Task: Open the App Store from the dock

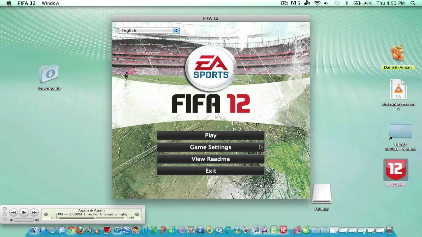Action: (x=43, y=230)
